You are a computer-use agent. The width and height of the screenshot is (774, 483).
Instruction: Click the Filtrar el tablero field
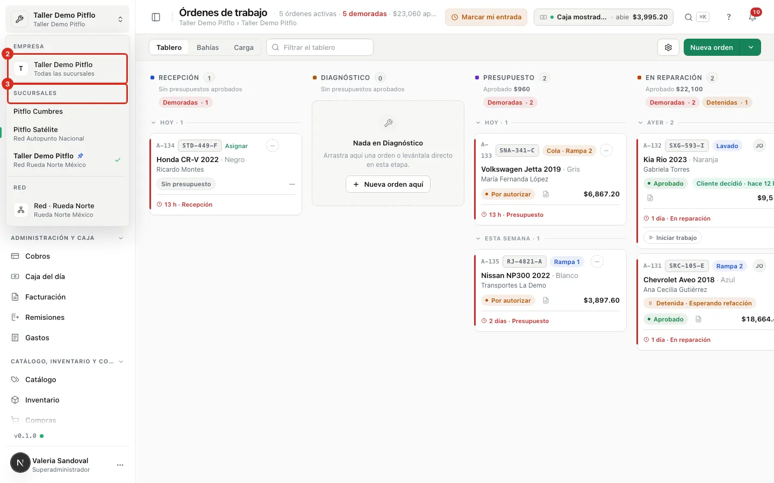click(320, 47)
